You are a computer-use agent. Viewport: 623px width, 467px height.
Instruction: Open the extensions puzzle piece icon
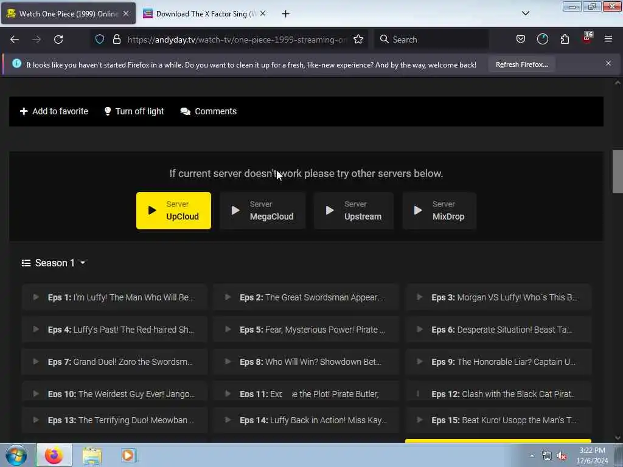click(x=565, y=39)
